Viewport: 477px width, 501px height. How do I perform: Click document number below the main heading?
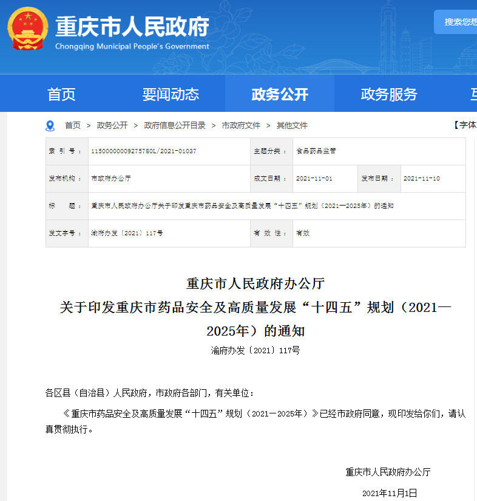[255, 350]
